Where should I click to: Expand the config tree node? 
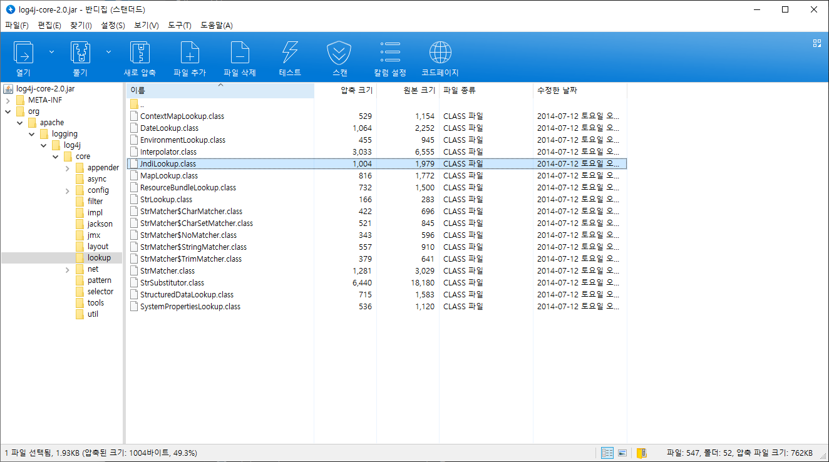[x=67, y=190]
